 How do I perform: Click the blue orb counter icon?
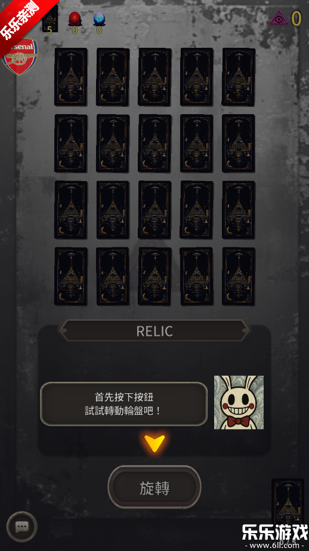99,19
